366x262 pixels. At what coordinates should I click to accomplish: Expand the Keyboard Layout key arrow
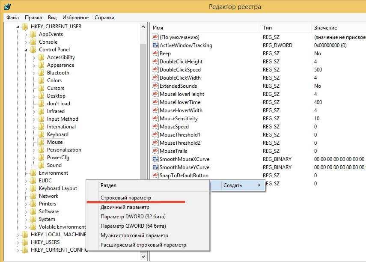click(27, 188)
